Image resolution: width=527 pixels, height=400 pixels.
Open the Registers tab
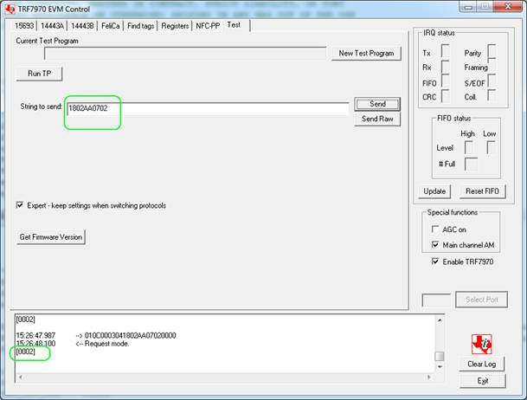175,26
